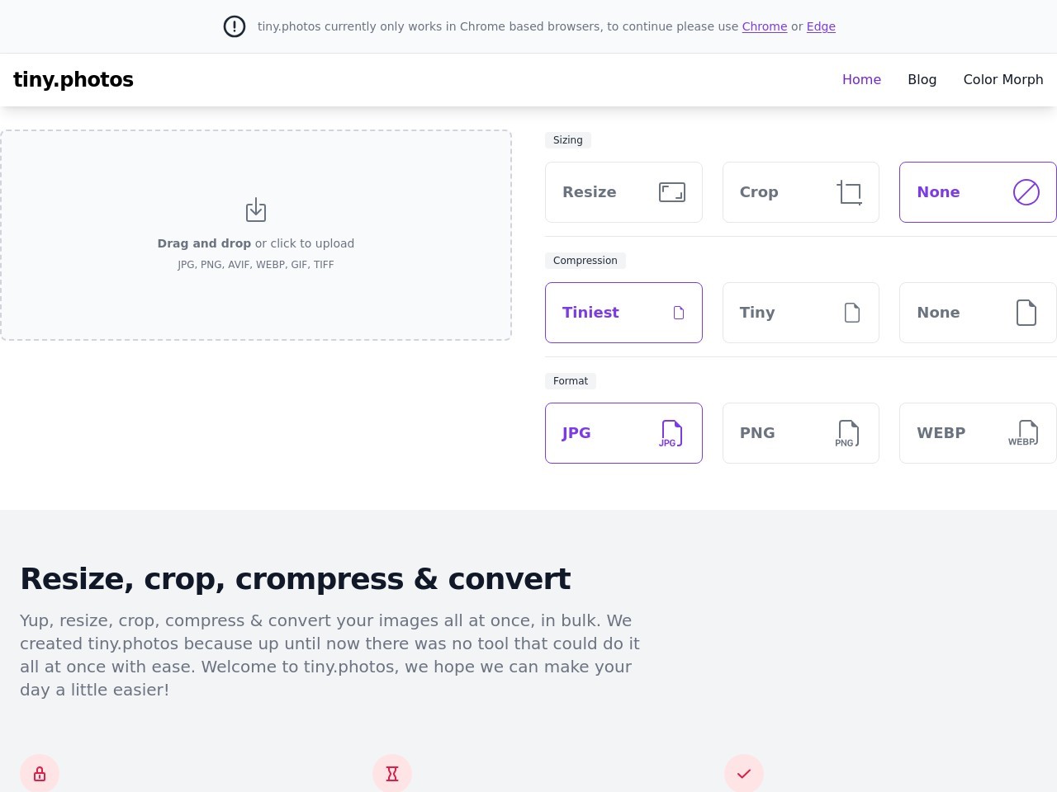Click the WEBP file format icon

[1024, 433]
